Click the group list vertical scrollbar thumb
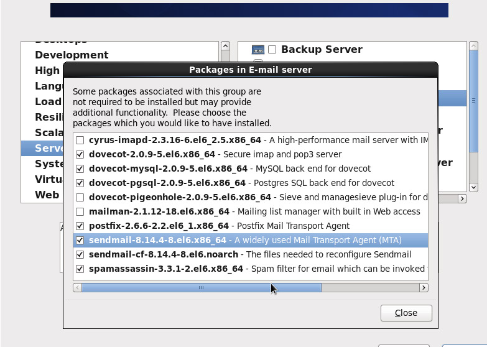Screen dimensions: 487x347 point(473,101)
